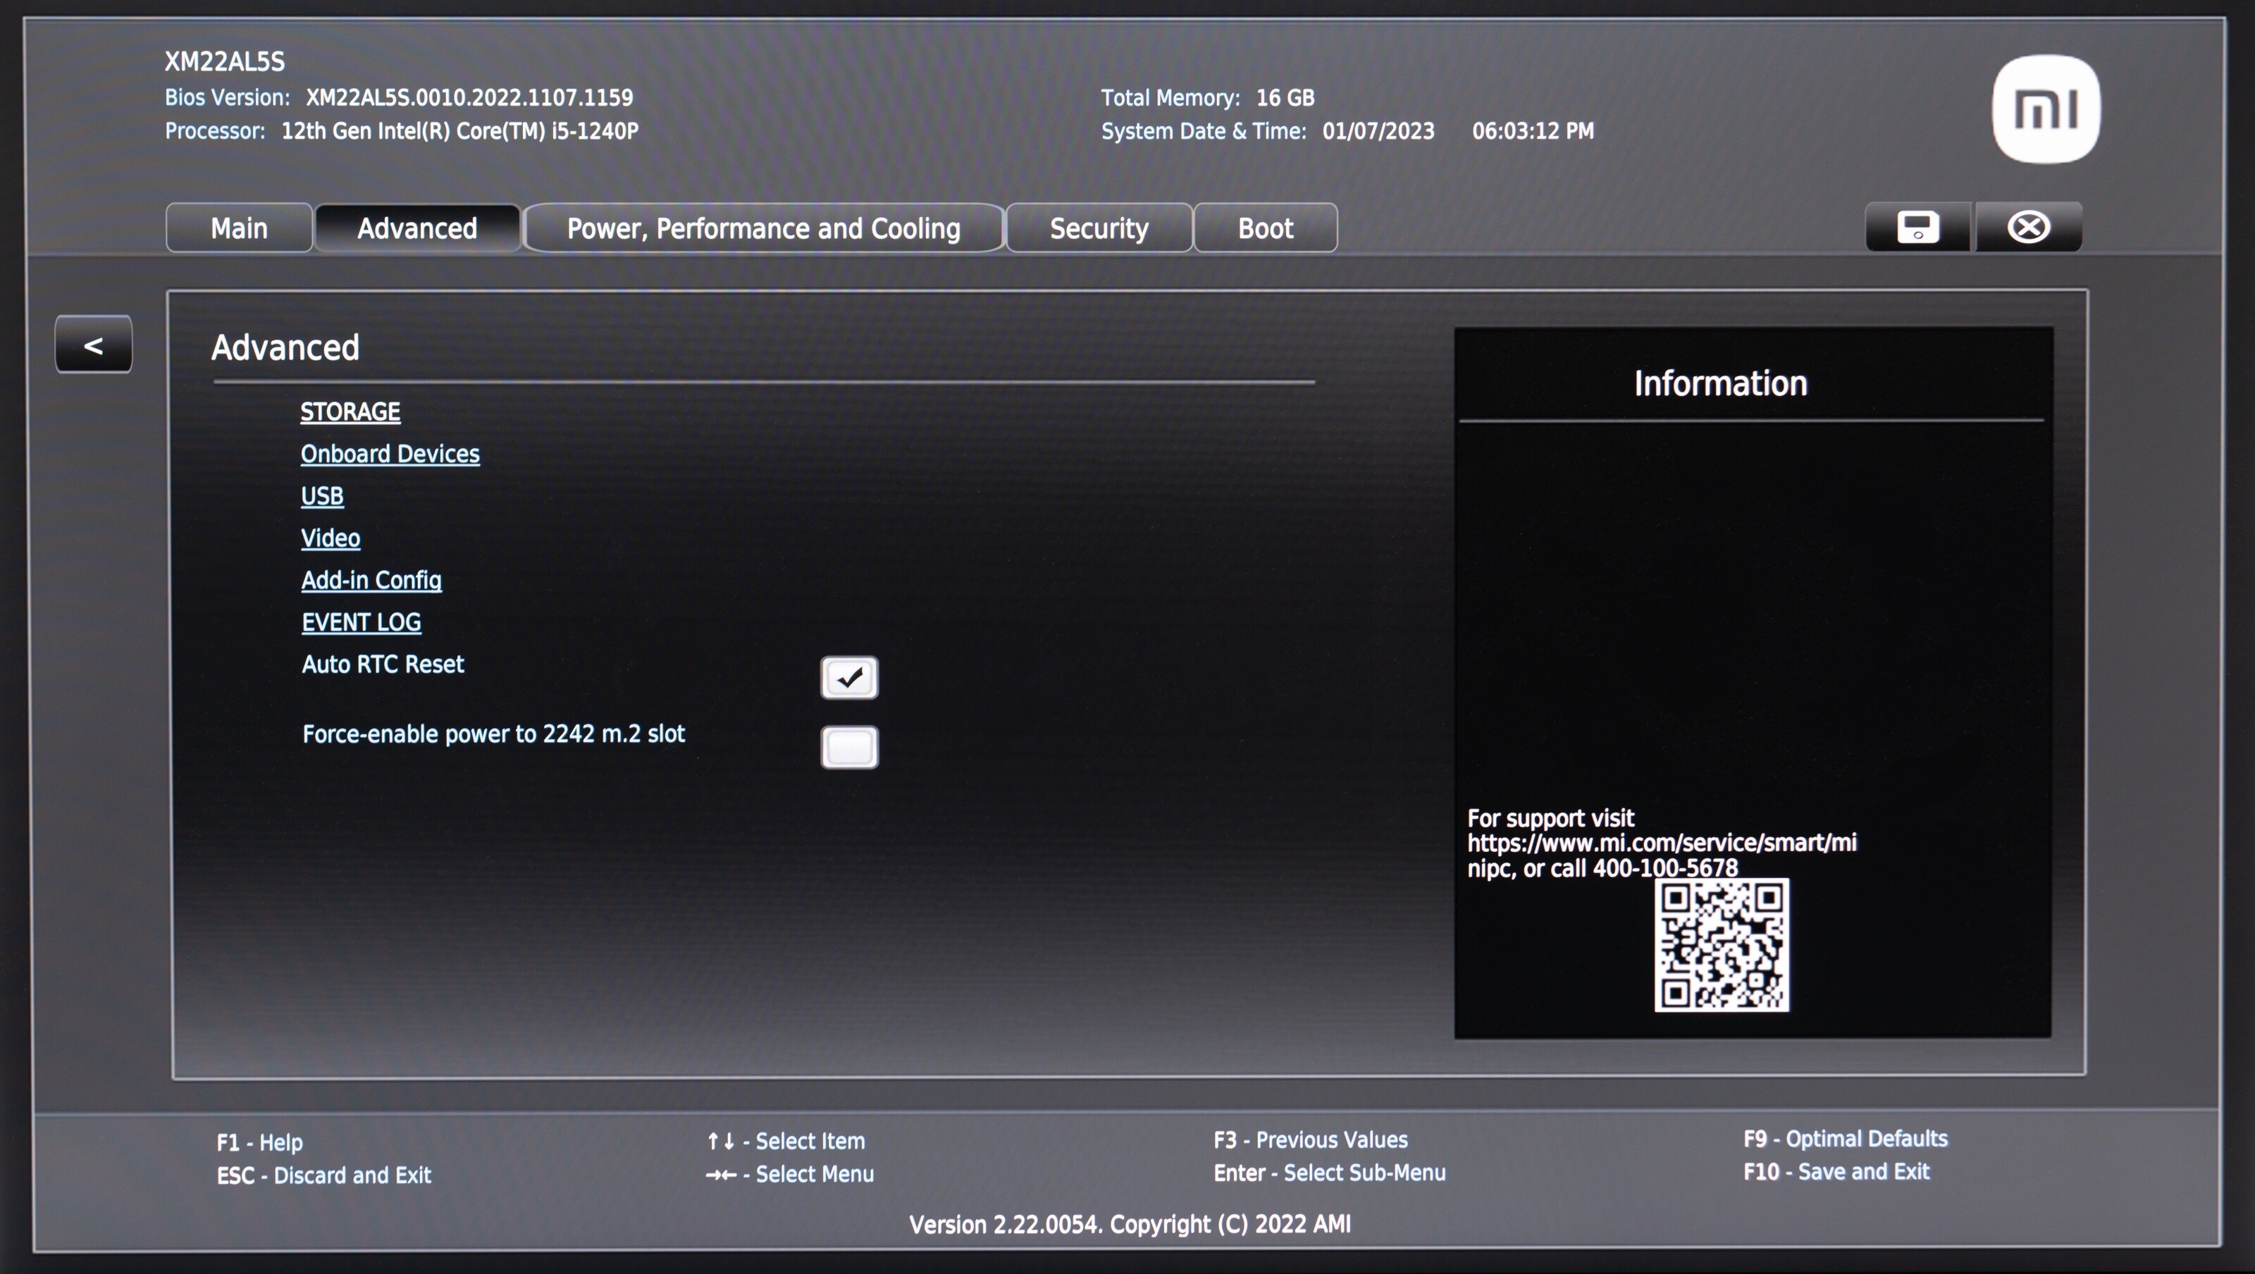This screenshot has height=1274, width=2255.
Task: Click the circled X exit icon
Action: point(2027,228)
